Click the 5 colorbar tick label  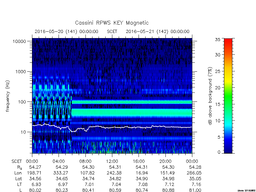point(219,137)
